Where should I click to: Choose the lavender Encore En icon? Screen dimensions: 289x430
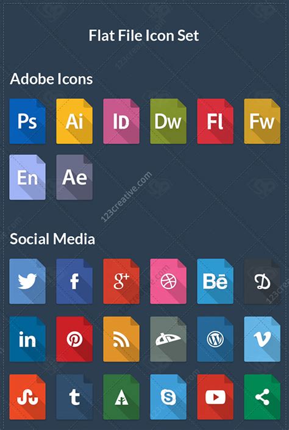[27, 177]
